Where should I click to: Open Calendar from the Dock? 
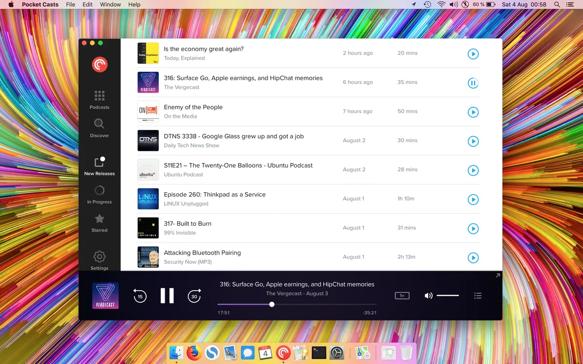point(265,352)
